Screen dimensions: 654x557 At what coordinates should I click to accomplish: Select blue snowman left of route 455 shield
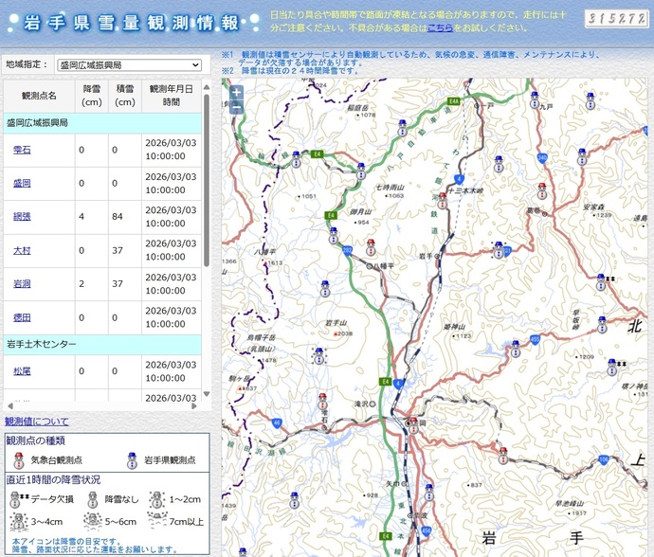click(516, 349)
